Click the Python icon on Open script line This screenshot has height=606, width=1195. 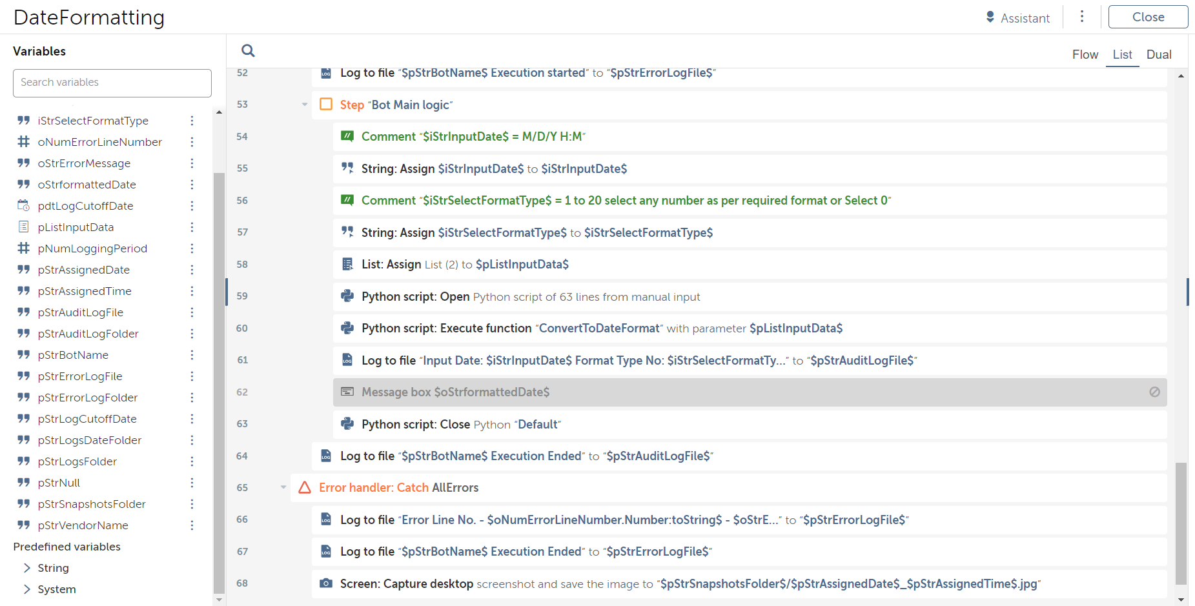pyautogui.click(x=347, y=296)
